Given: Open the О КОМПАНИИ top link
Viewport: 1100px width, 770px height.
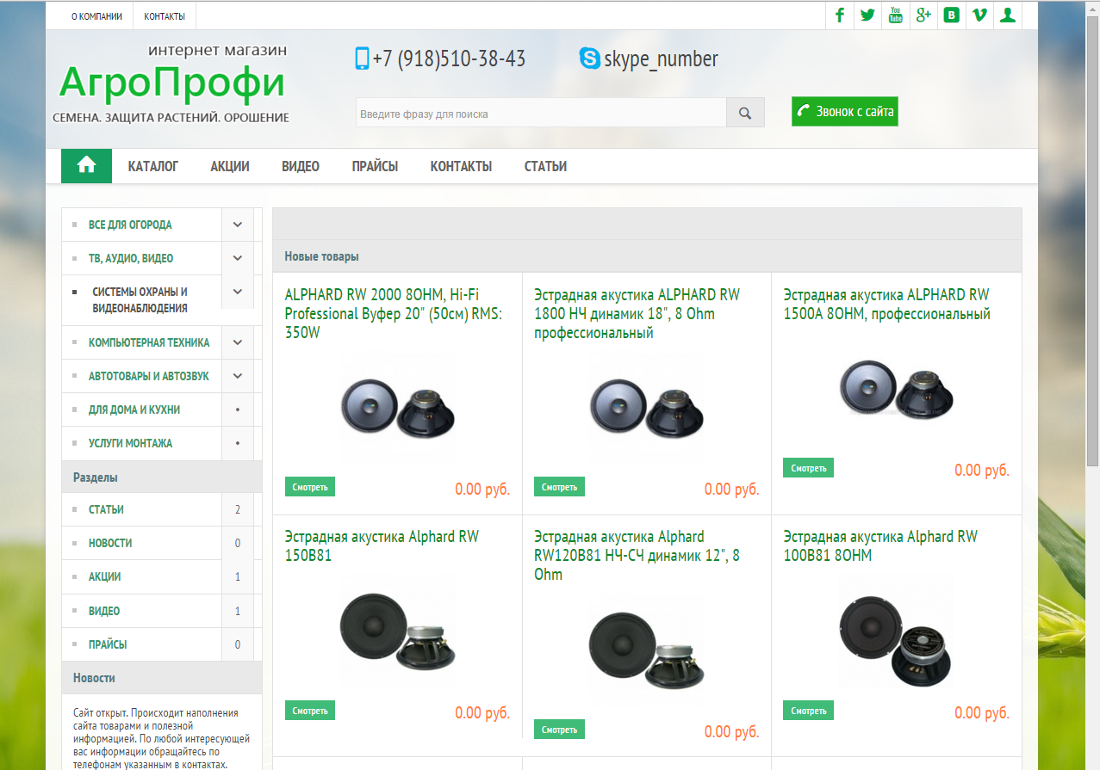Looking at the screenshot, I should (96, 16).
